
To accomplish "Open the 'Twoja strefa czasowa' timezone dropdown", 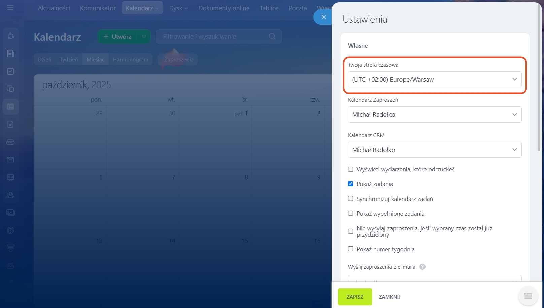I will coord(434,80).
